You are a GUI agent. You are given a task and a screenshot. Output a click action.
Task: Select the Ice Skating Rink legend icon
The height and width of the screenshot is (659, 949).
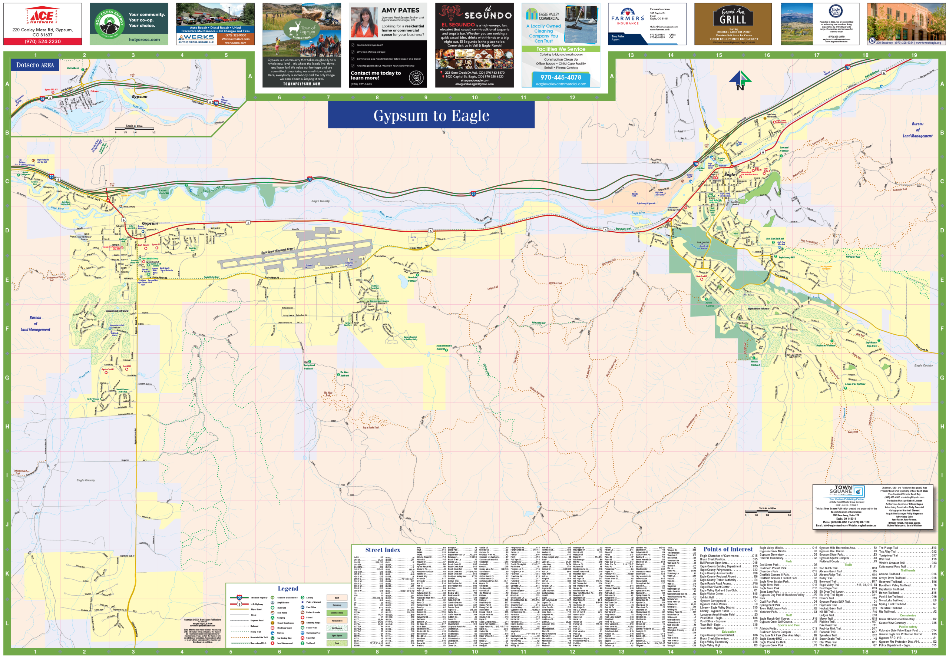click(272, 638)
